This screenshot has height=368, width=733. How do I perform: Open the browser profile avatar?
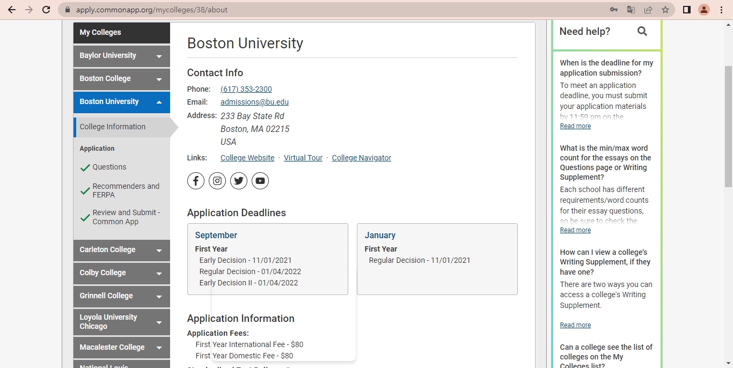coord(704,10)
